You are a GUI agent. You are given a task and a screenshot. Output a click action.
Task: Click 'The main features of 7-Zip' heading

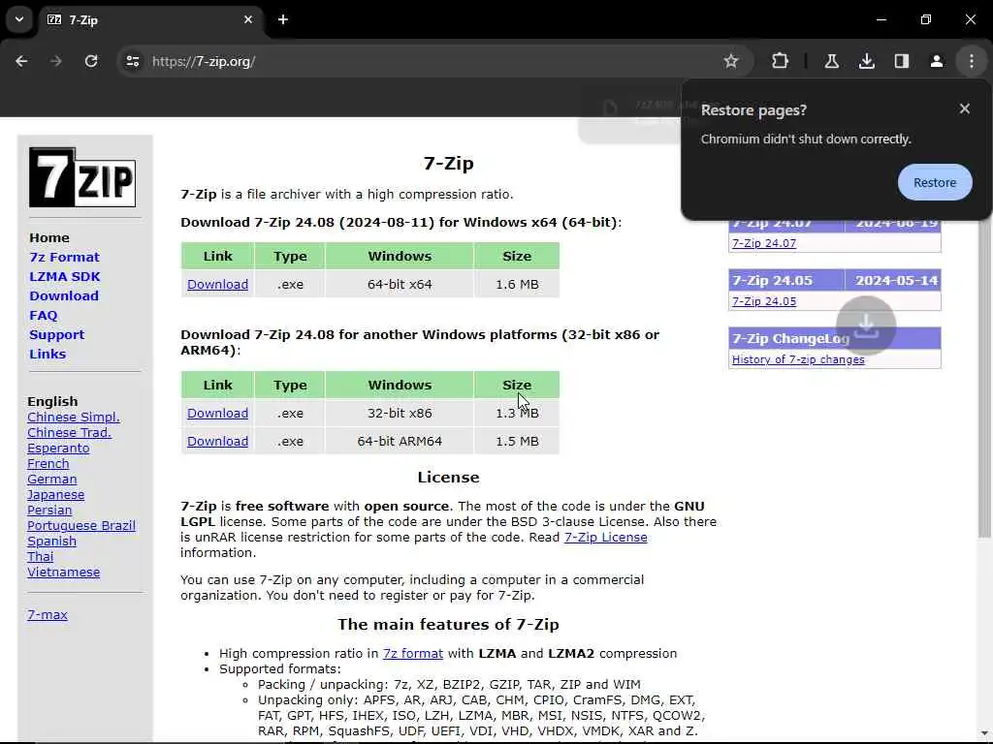click(448, 625)
